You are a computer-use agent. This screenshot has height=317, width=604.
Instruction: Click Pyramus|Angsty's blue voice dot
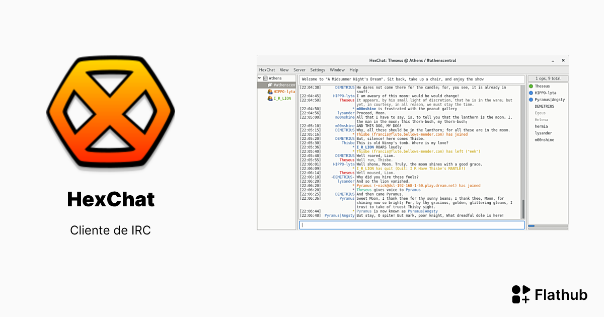click(531, 100)
